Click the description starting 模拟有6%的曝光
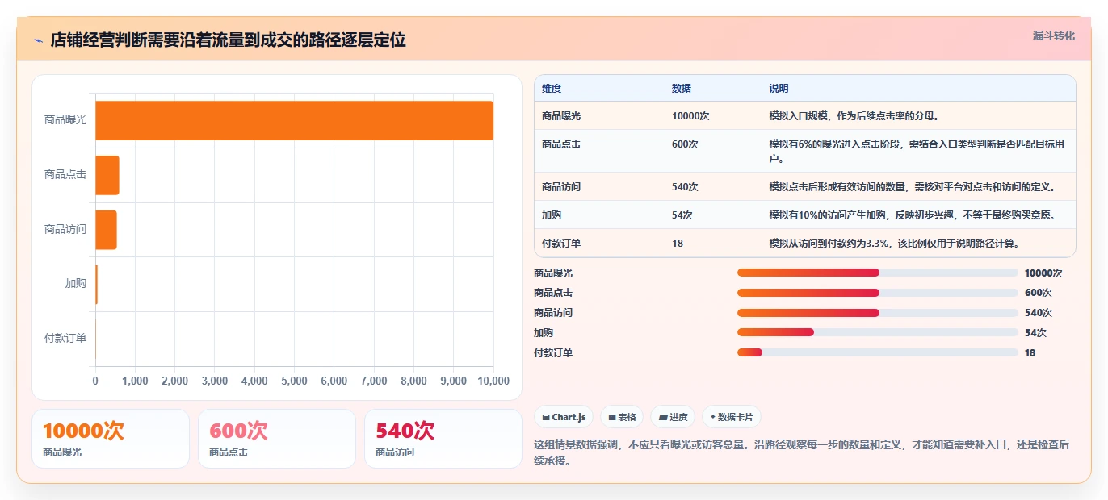This screenshot has width=1108, height=500. point(917,151)
